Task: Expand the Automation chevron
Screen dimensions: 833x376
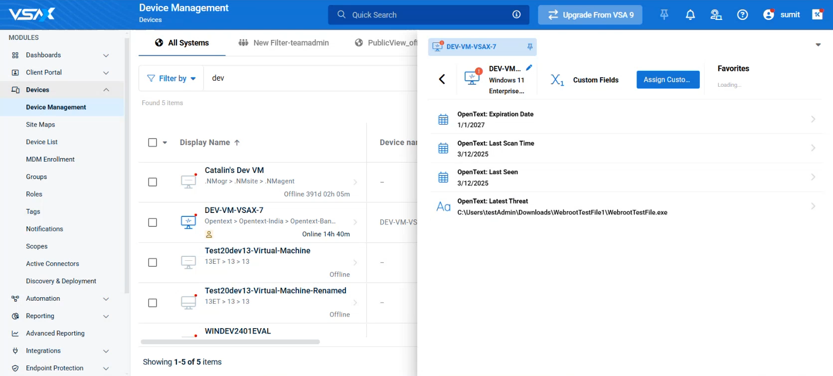Action: point(106,299)
